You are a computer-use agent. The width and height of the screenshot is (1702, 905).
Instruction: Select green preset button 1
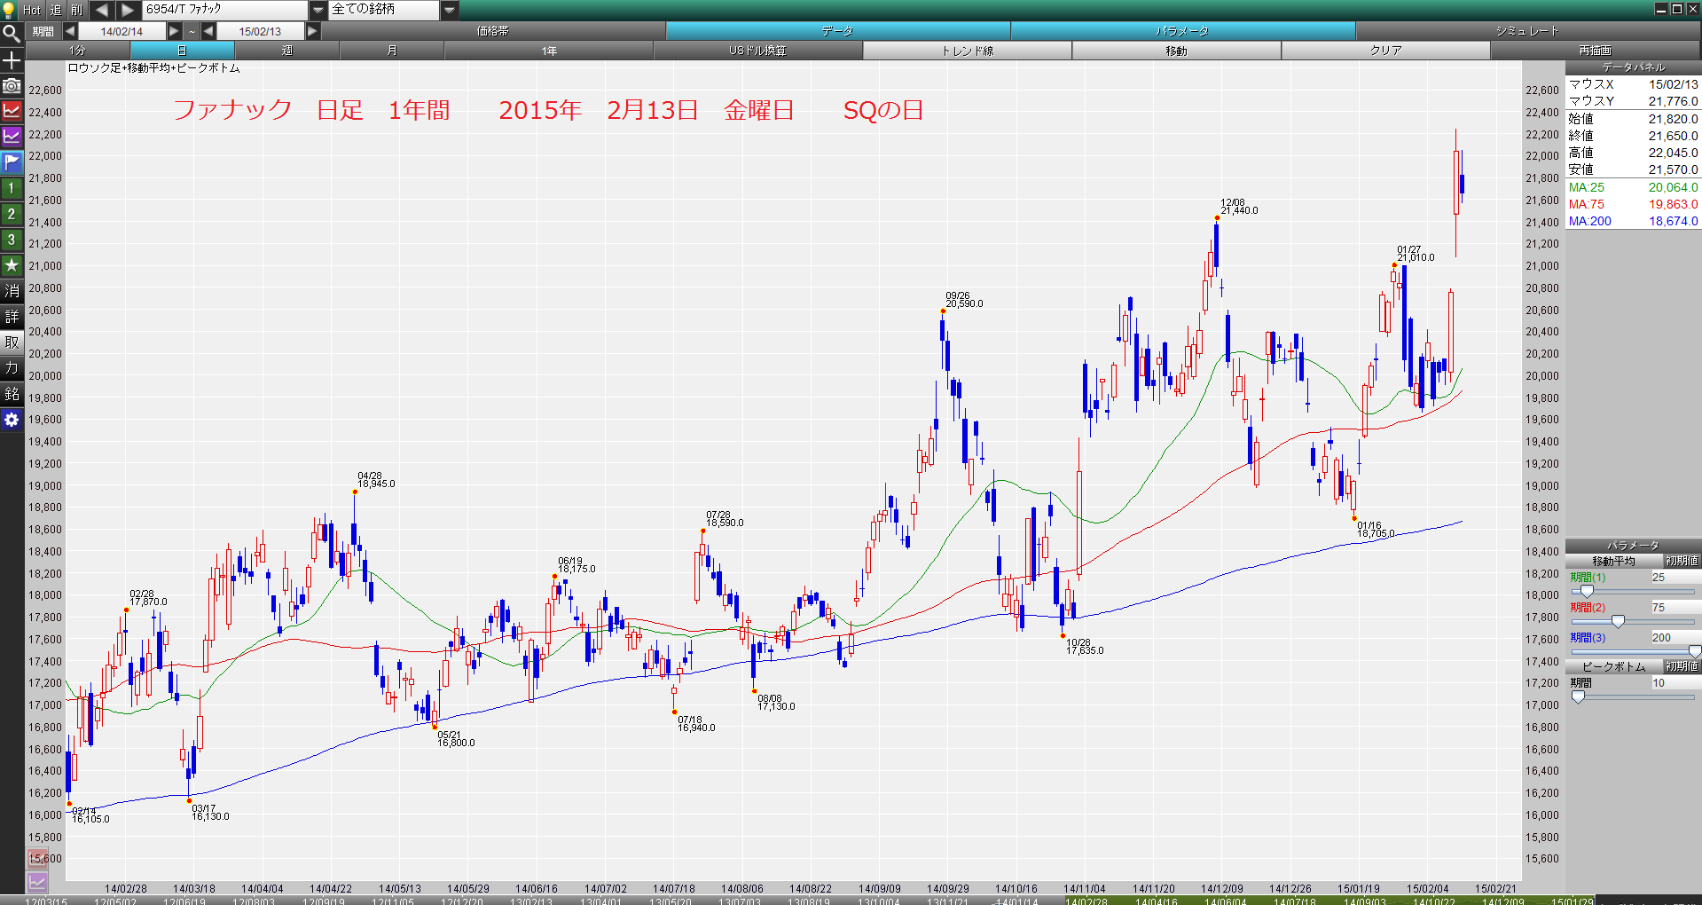click(x=12, y=188)
